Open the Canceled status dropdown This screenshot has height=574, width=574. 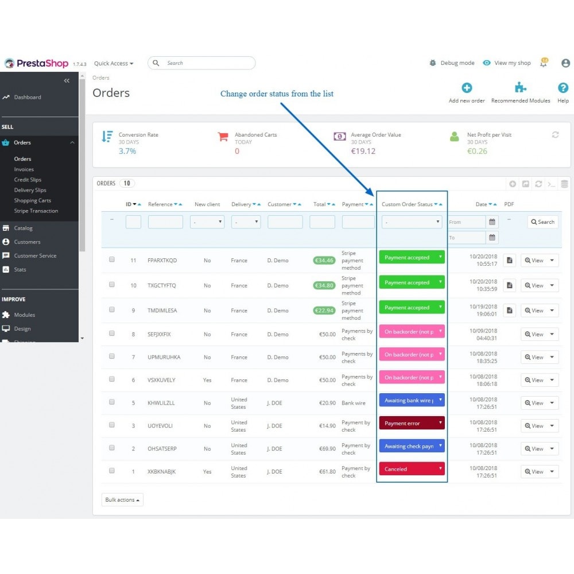coord(412,469)
